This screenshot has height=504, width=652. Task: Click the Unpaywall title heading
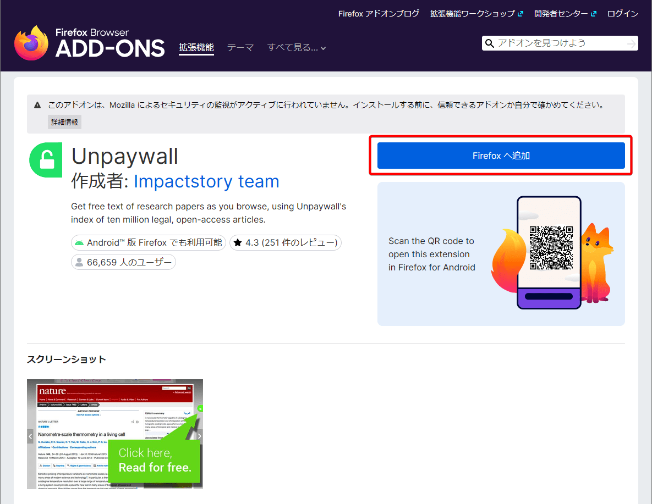(x=125, y=156)
